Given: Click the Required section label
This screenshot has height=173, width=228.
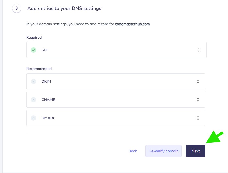Looking at the screenshot, I should pos(34,37).
